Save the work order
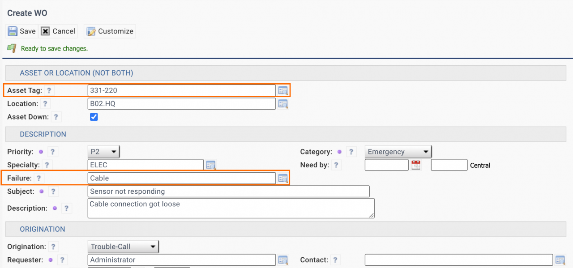 [22, 31]
